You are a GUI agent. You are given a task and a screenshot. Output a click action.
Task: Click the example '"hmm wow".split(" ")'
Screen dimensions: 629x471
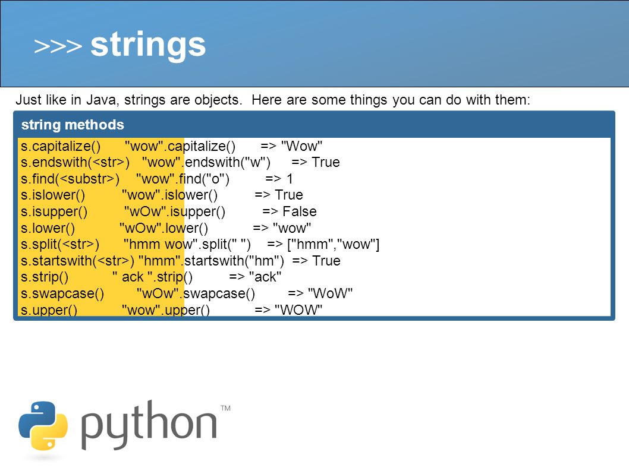click(187, 244)
